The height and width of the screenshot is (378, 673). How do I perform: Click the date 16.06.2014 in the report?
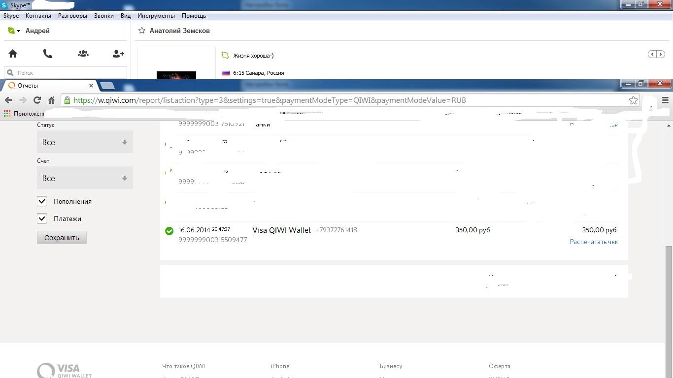pyautogui.click(x=194, y=230)
